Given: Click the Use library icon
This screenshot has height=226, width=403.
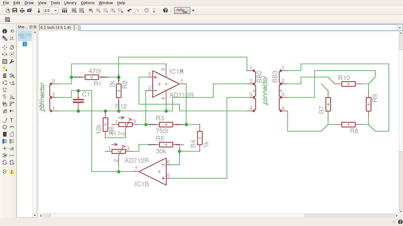Looking at the screenshot, I should (x=65, y=10).
